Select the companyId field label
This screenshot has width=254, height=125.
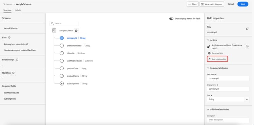click(x=72, y=38)
